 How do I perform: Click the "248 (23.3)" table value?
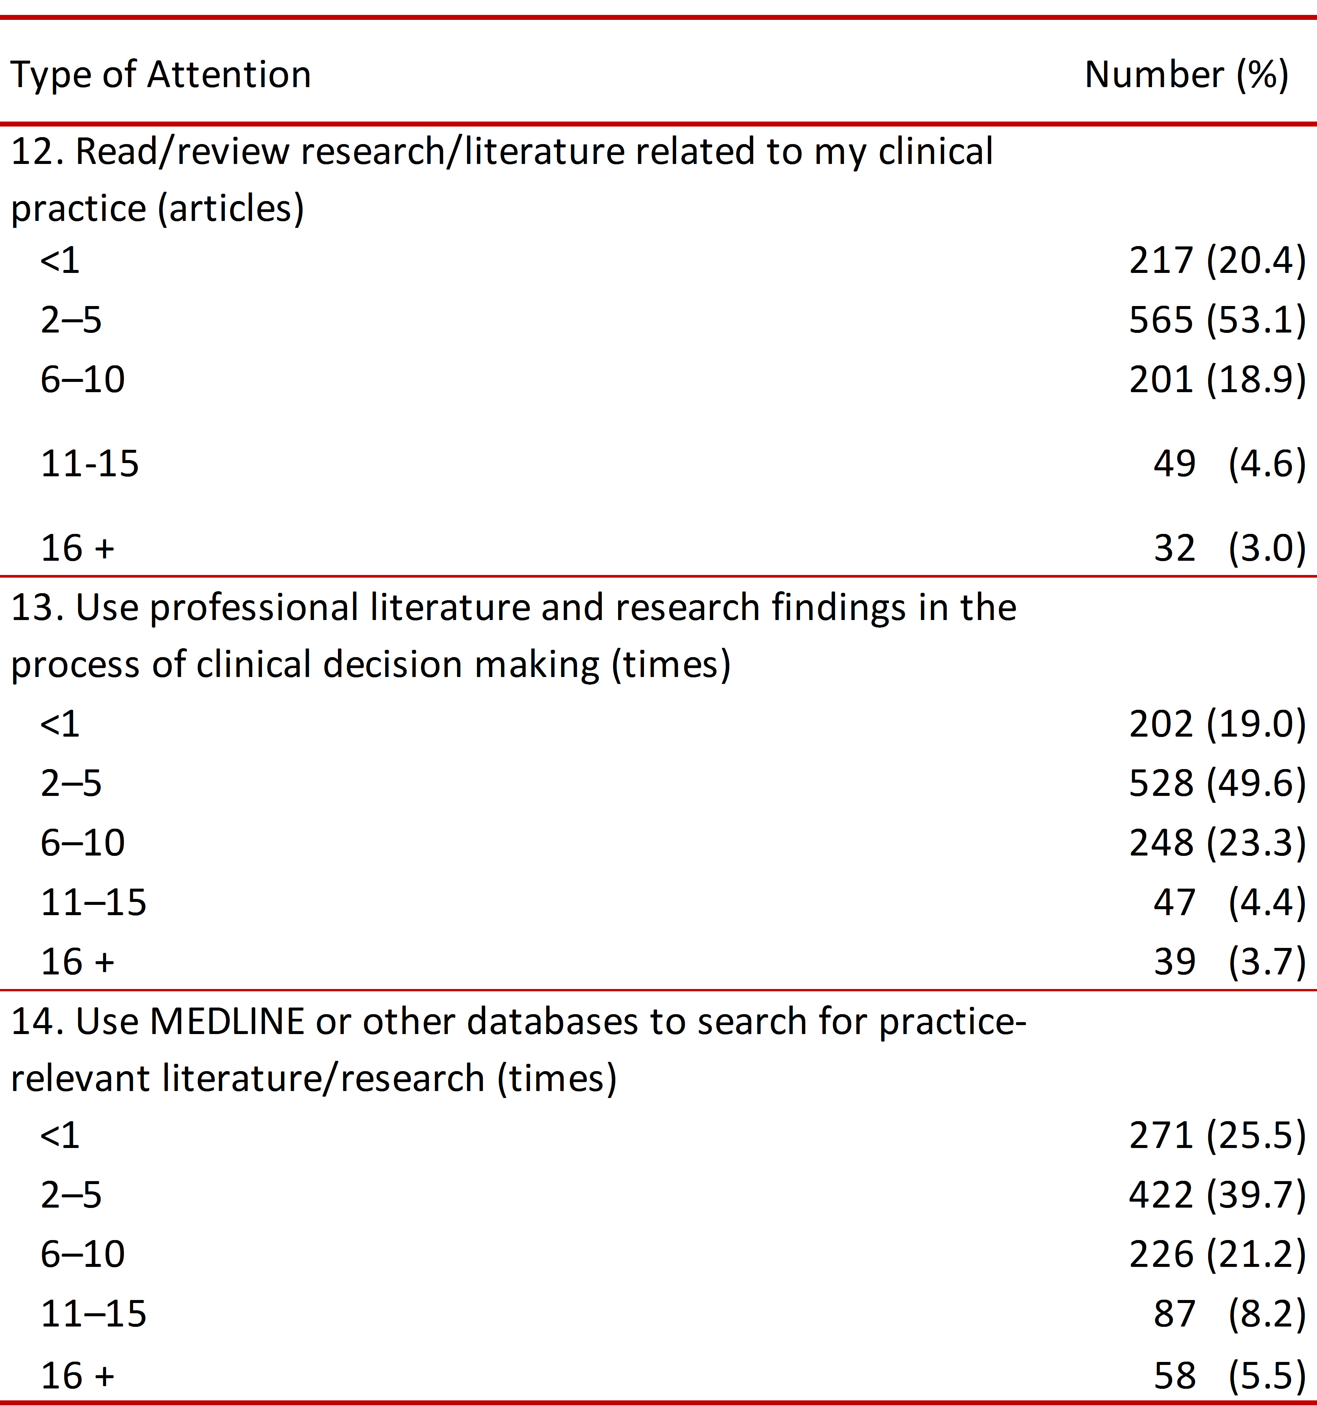[x=1217, y=842]
